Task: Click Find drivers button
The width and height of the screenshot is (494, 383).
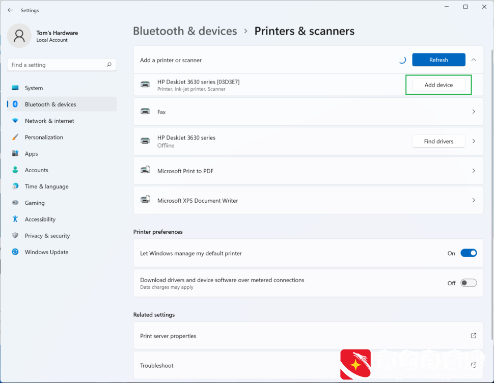Action: [438, 141]
